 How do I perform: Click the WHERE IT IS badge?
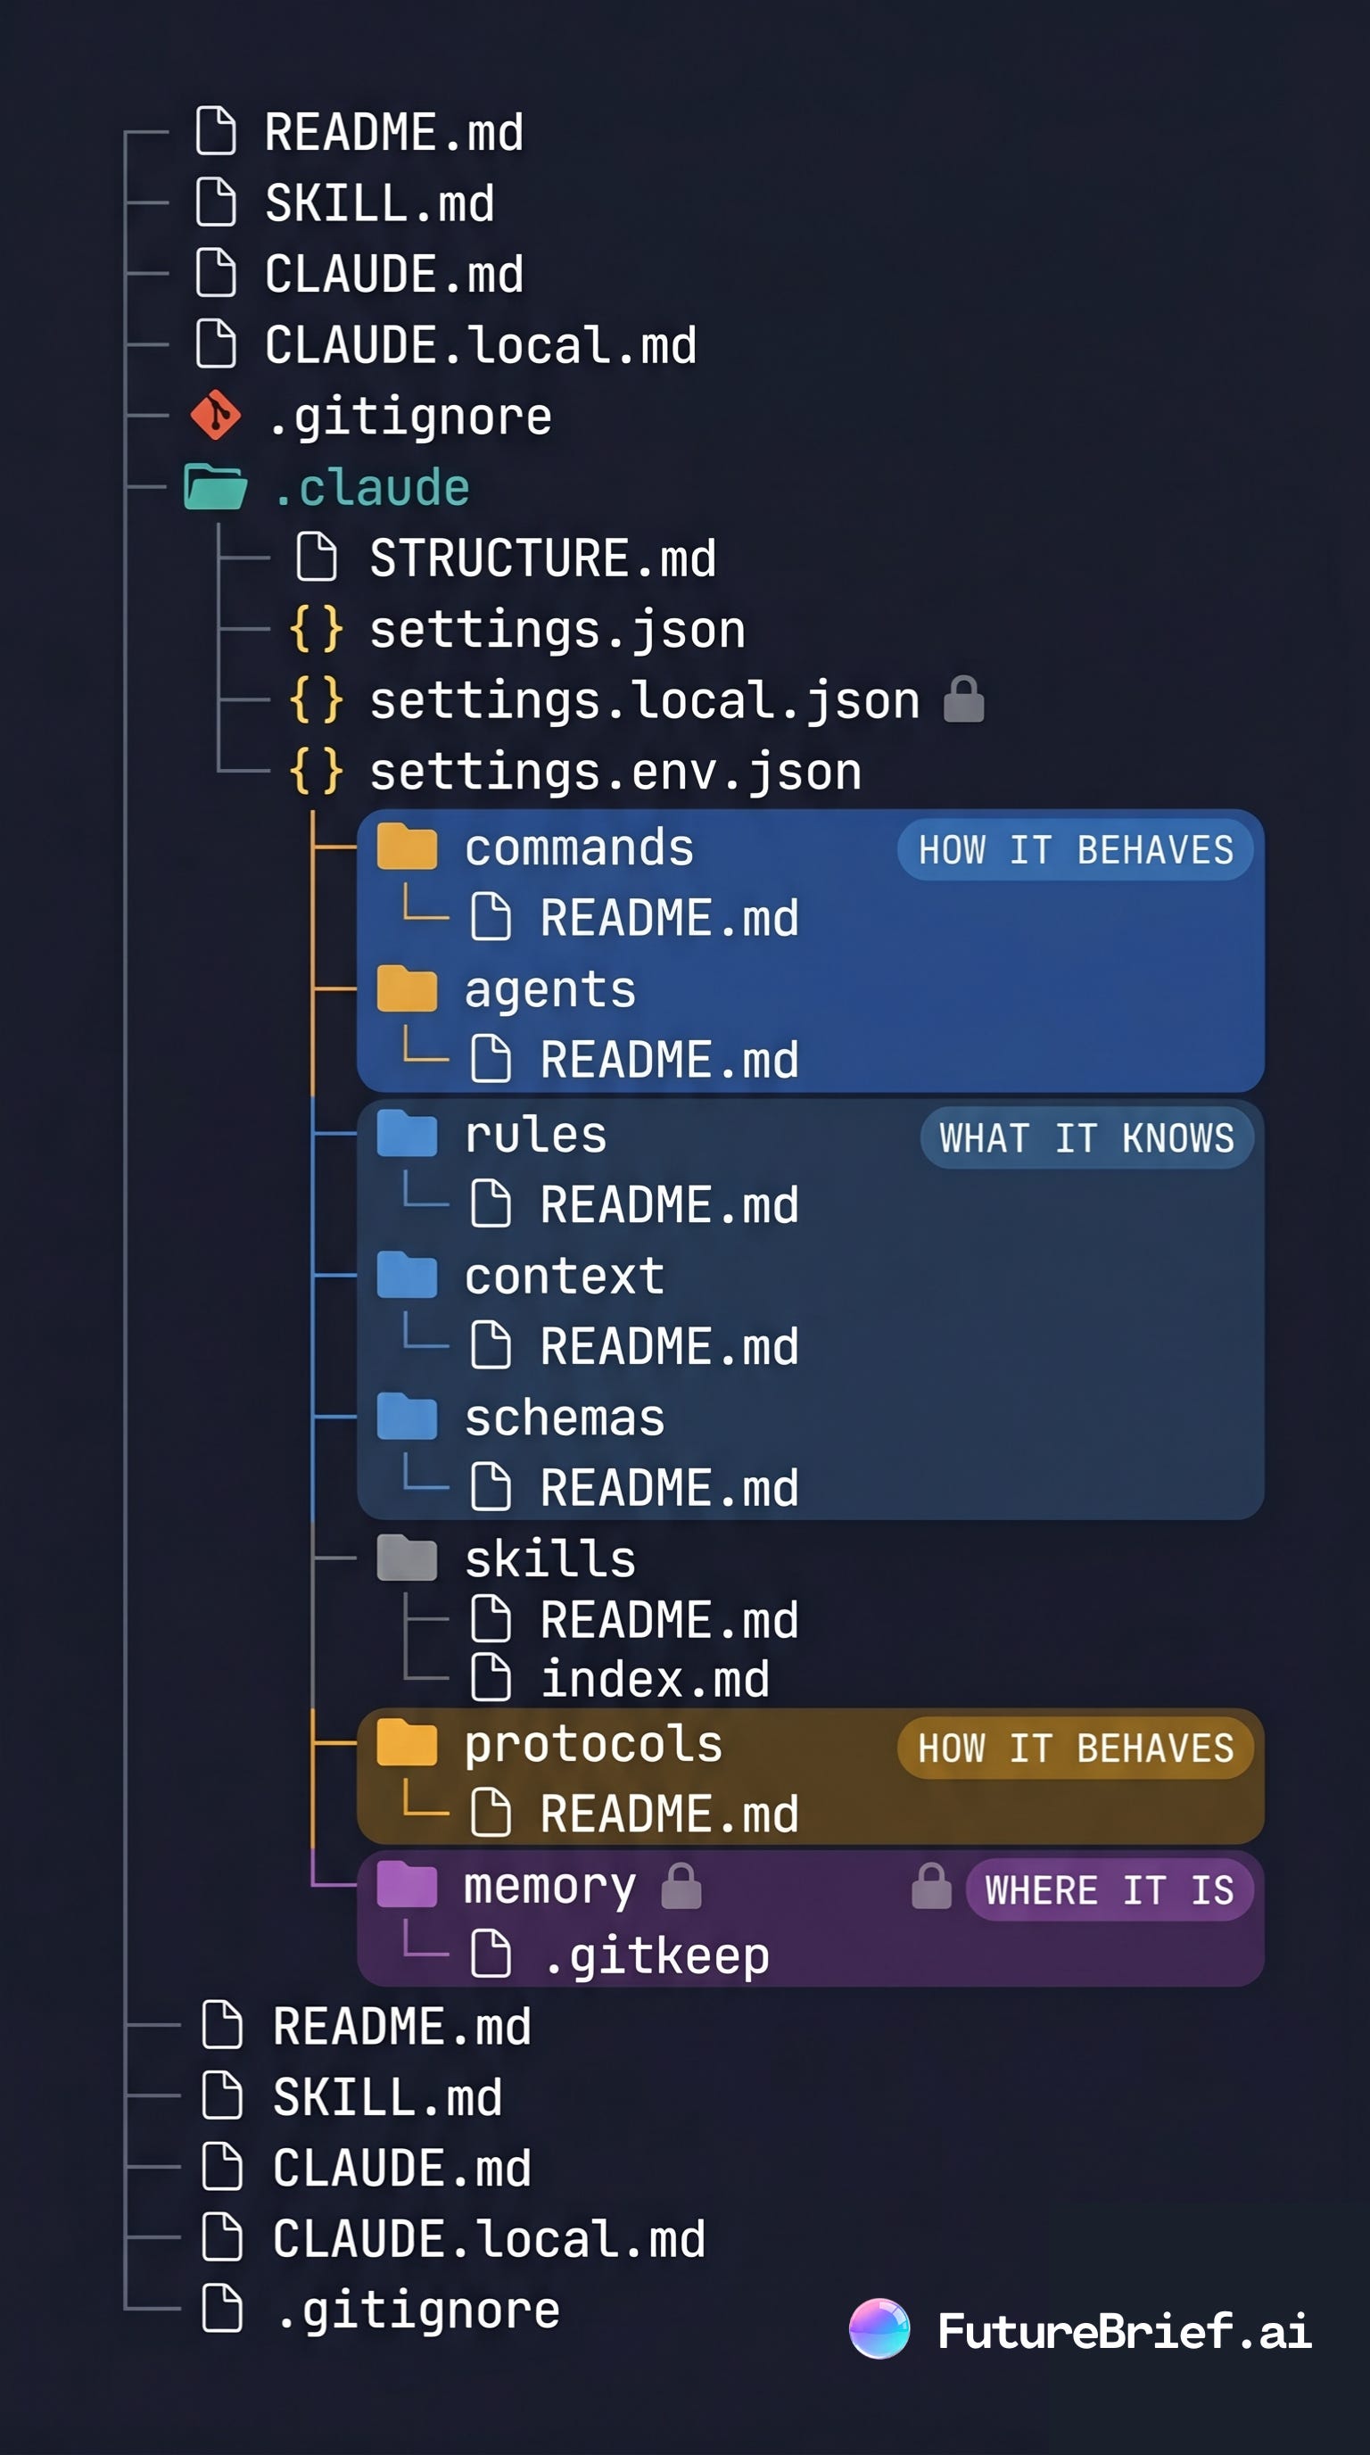(1110, 1889)
